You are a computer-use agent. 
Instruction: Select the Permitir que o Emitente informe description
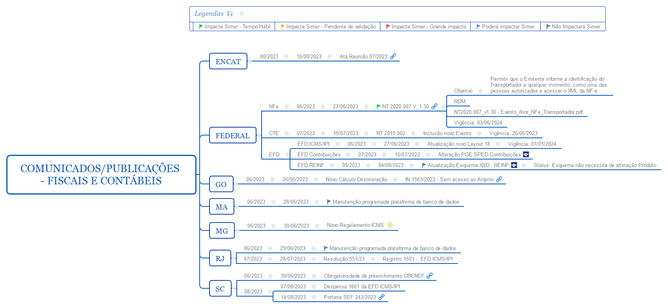[548, 85]
